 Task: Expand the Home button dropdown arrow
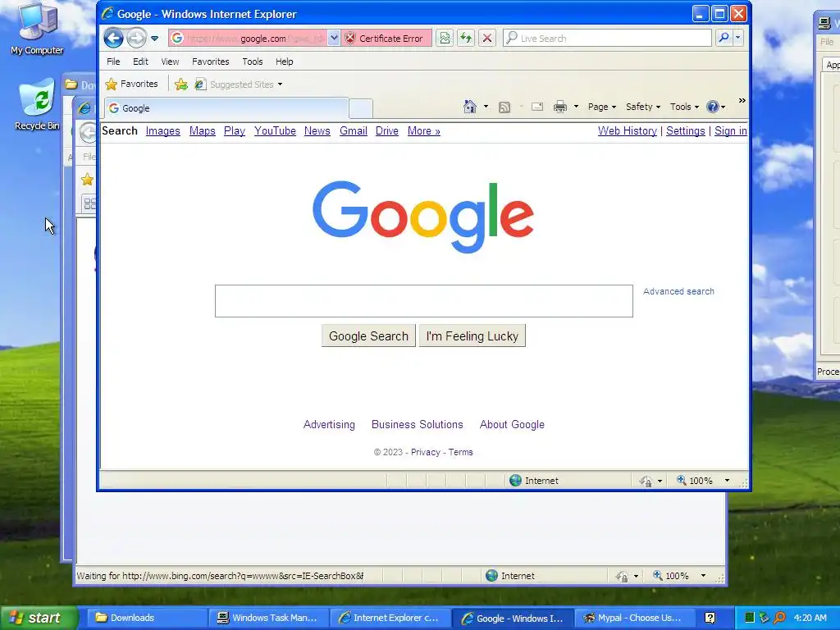pos(486,107)
